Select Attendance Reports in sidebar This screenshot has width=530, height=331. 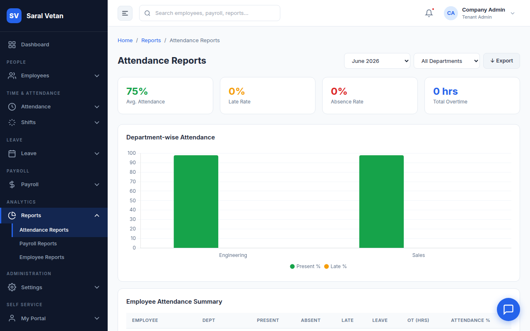[x=60, y=230]
